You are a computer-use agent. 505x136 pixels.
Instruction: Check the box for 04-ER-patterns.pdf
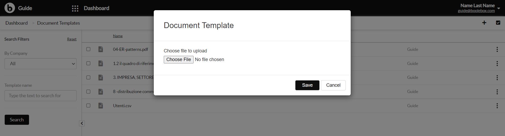click(88, 49)
